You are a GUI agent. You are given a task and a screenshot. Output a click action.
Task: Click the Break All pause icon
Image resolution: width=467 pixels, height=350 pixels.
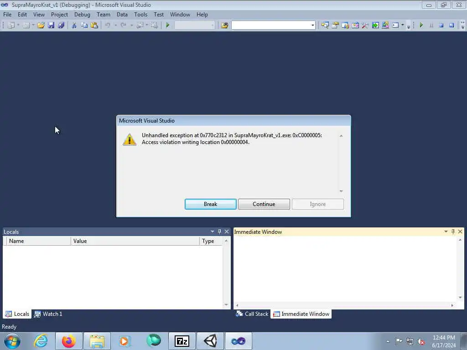coord(431,26)
